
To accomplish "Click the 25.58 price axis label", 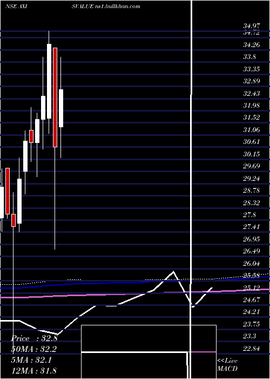I will pos(252,276).
